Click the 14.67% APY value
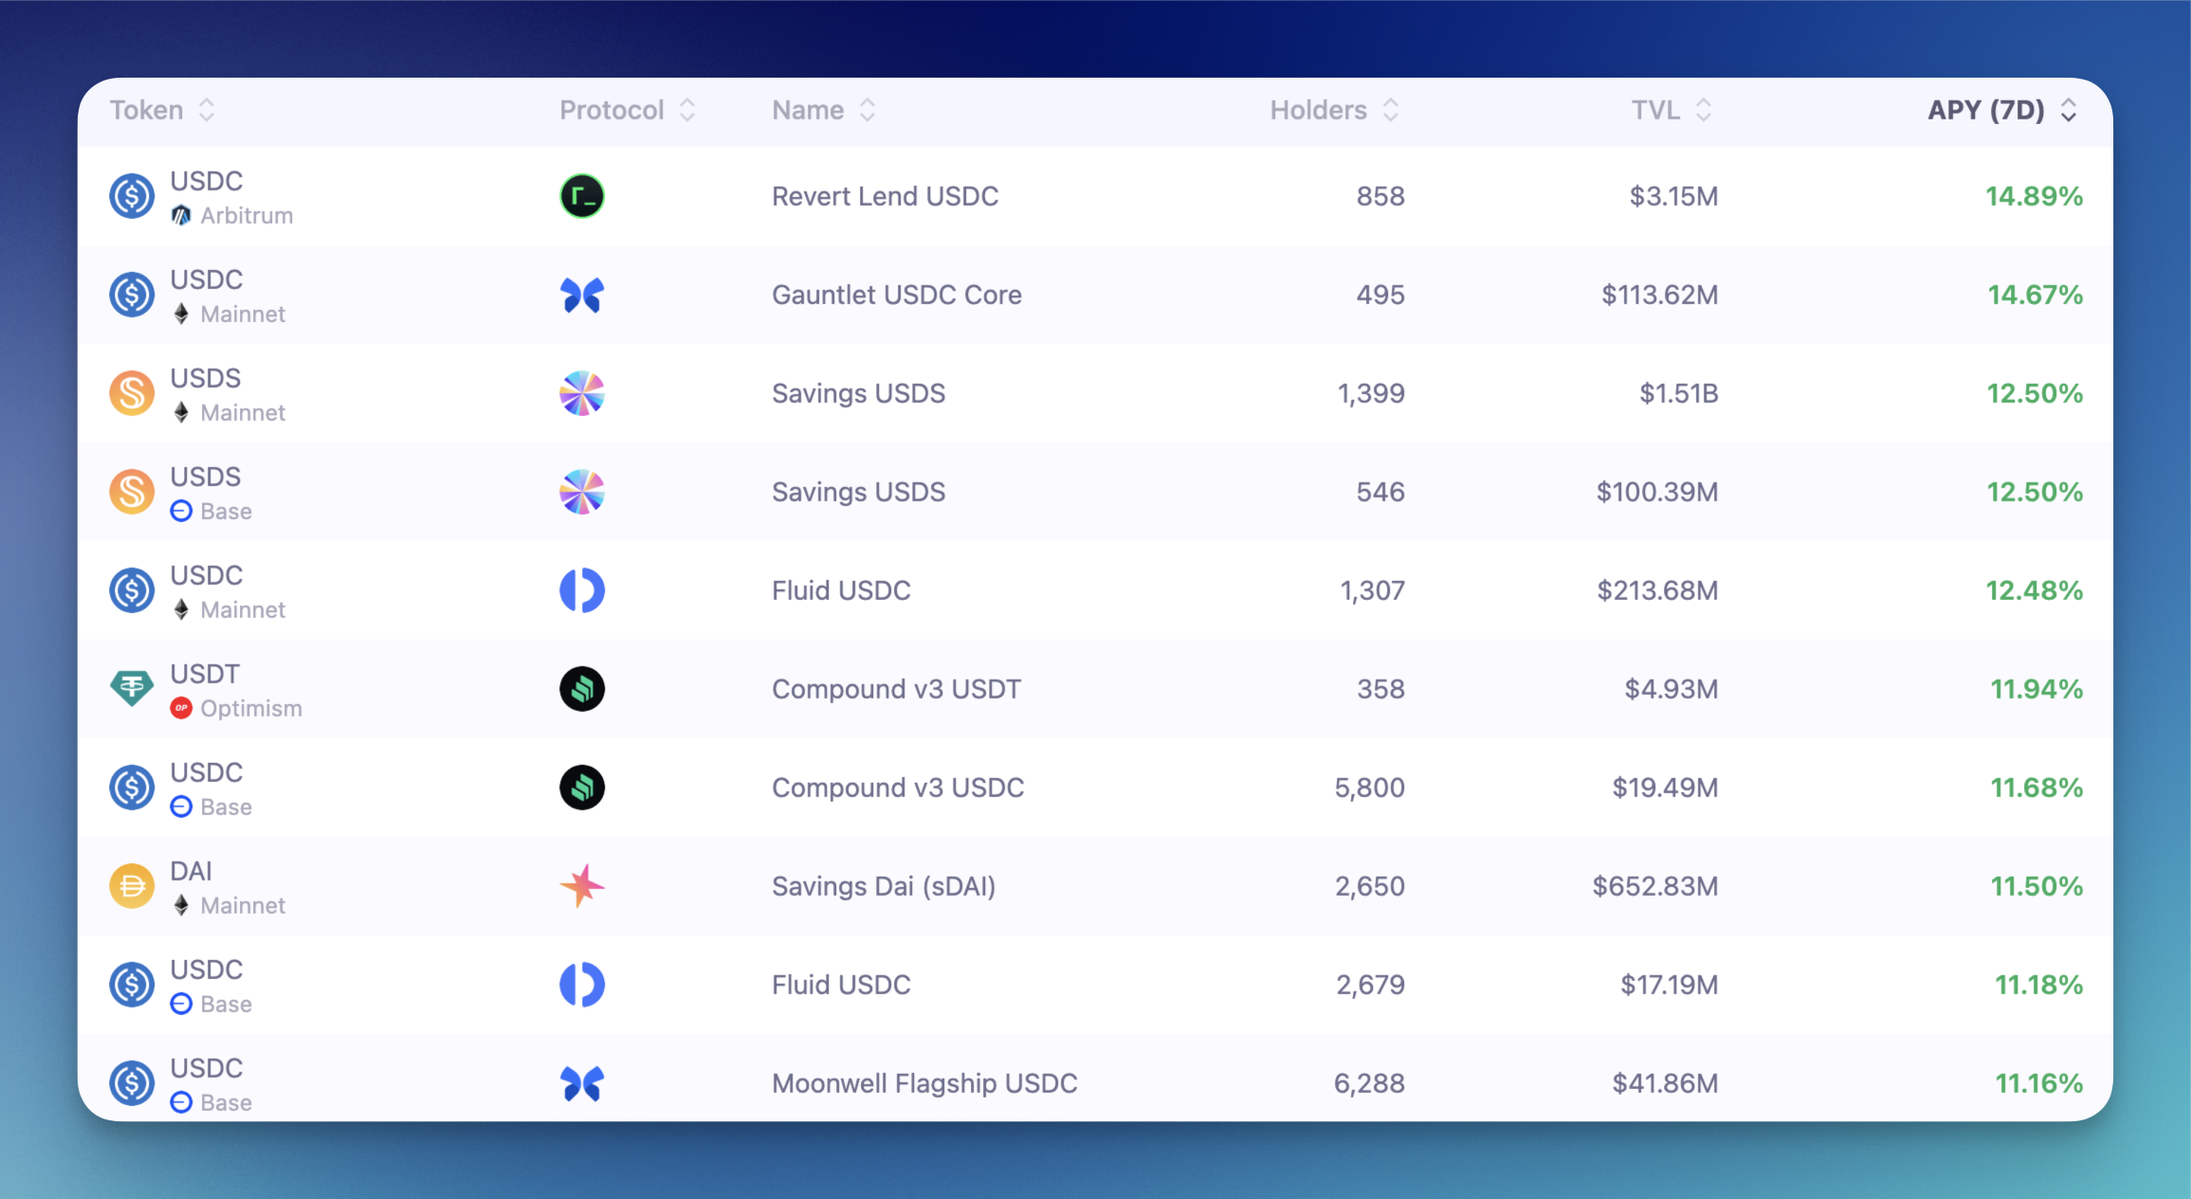The image size is (2191, 1199). 2035,295
